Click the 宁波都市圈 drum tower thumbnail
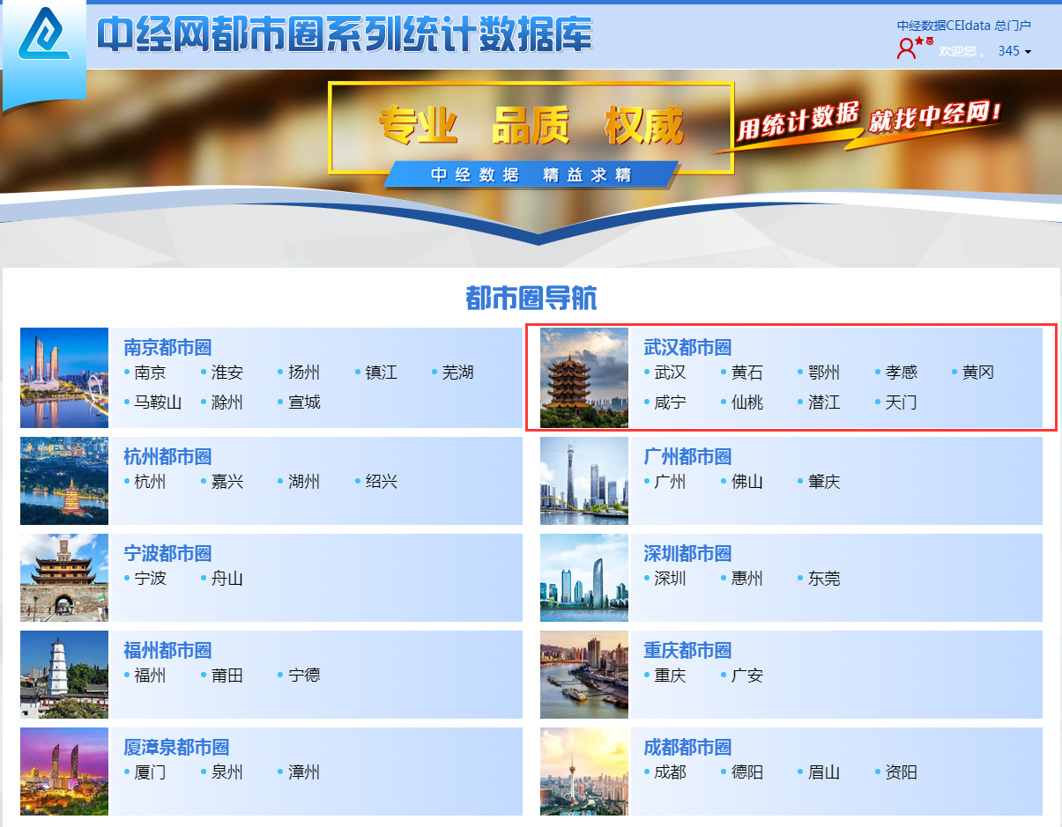This screenshot has width=1062, height=827. coord(64,578)
